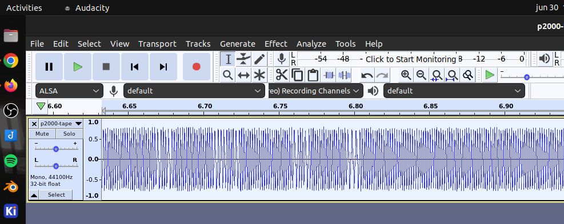Image resolution: width=564 pixels, height=224 pixels.
Task: Open the Tracks menu
Action: (x=198, y=44)
